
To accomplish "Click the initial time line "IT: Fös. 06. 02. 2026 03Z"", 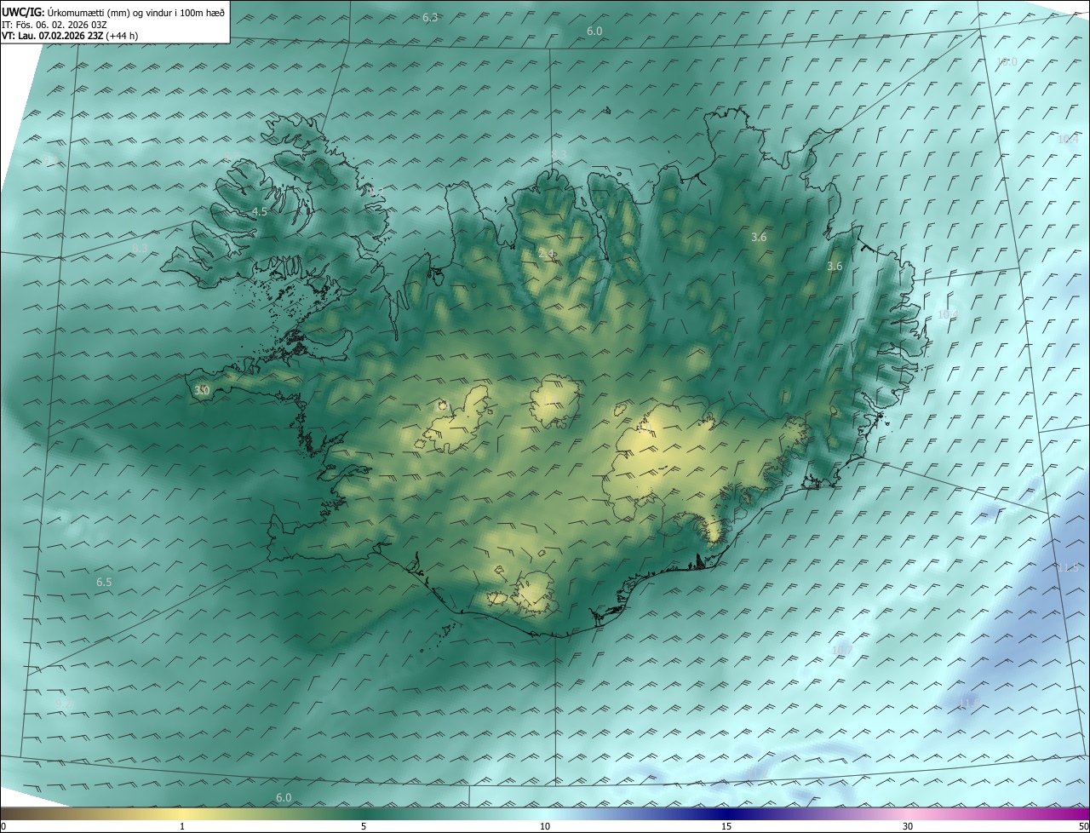I will [x=54, y=25].
